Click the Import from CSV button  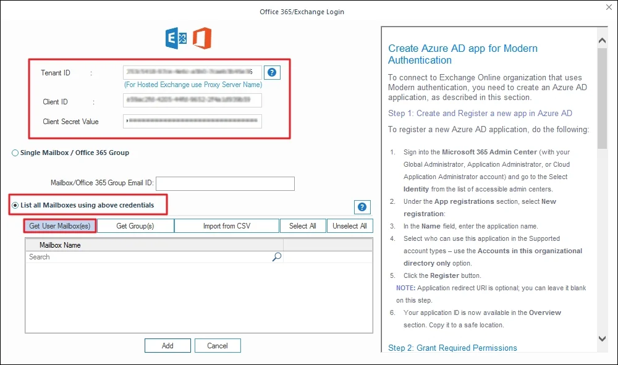227,226
